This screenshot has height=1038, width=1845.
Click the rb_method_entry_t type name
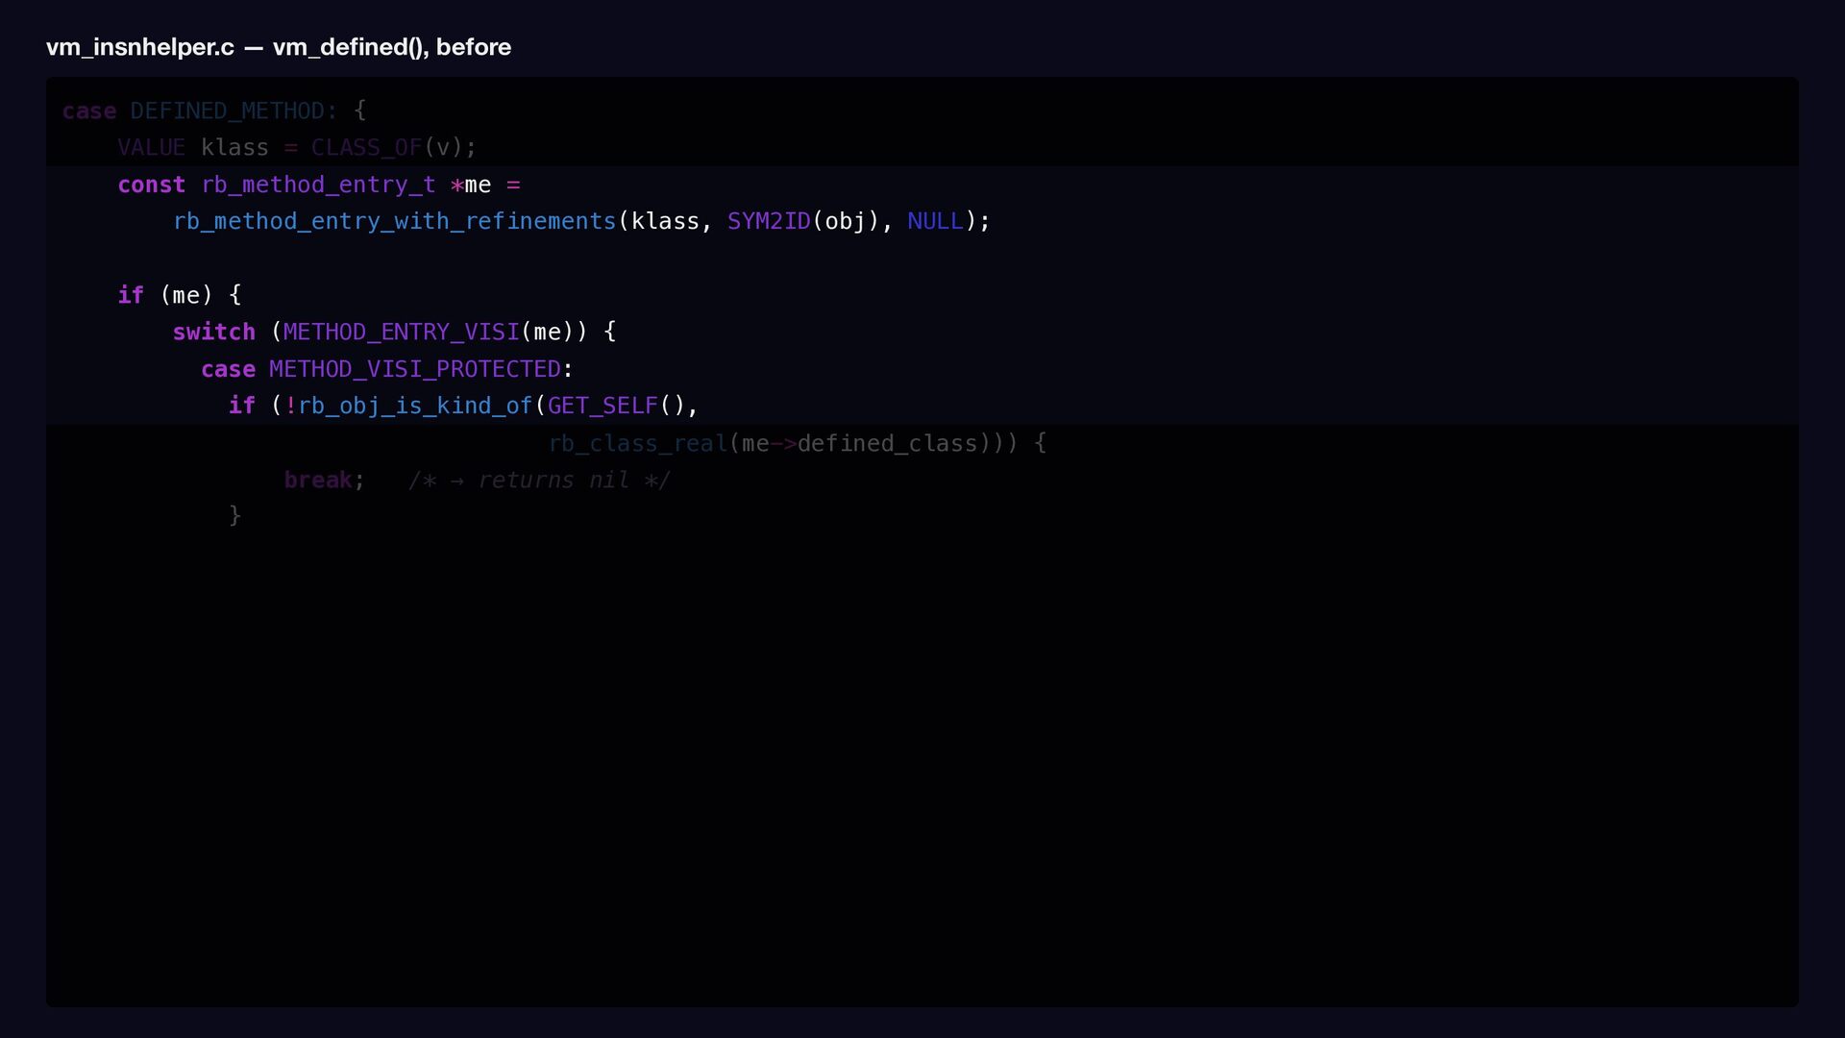(318, 185)
